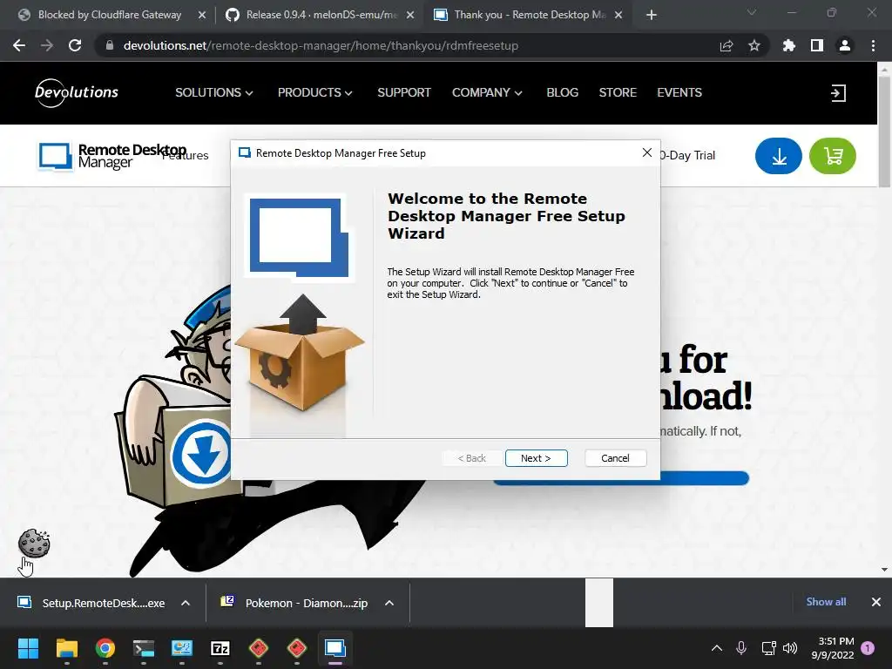Open Chrome extensions puzzle icon

(x=788, y=45)
